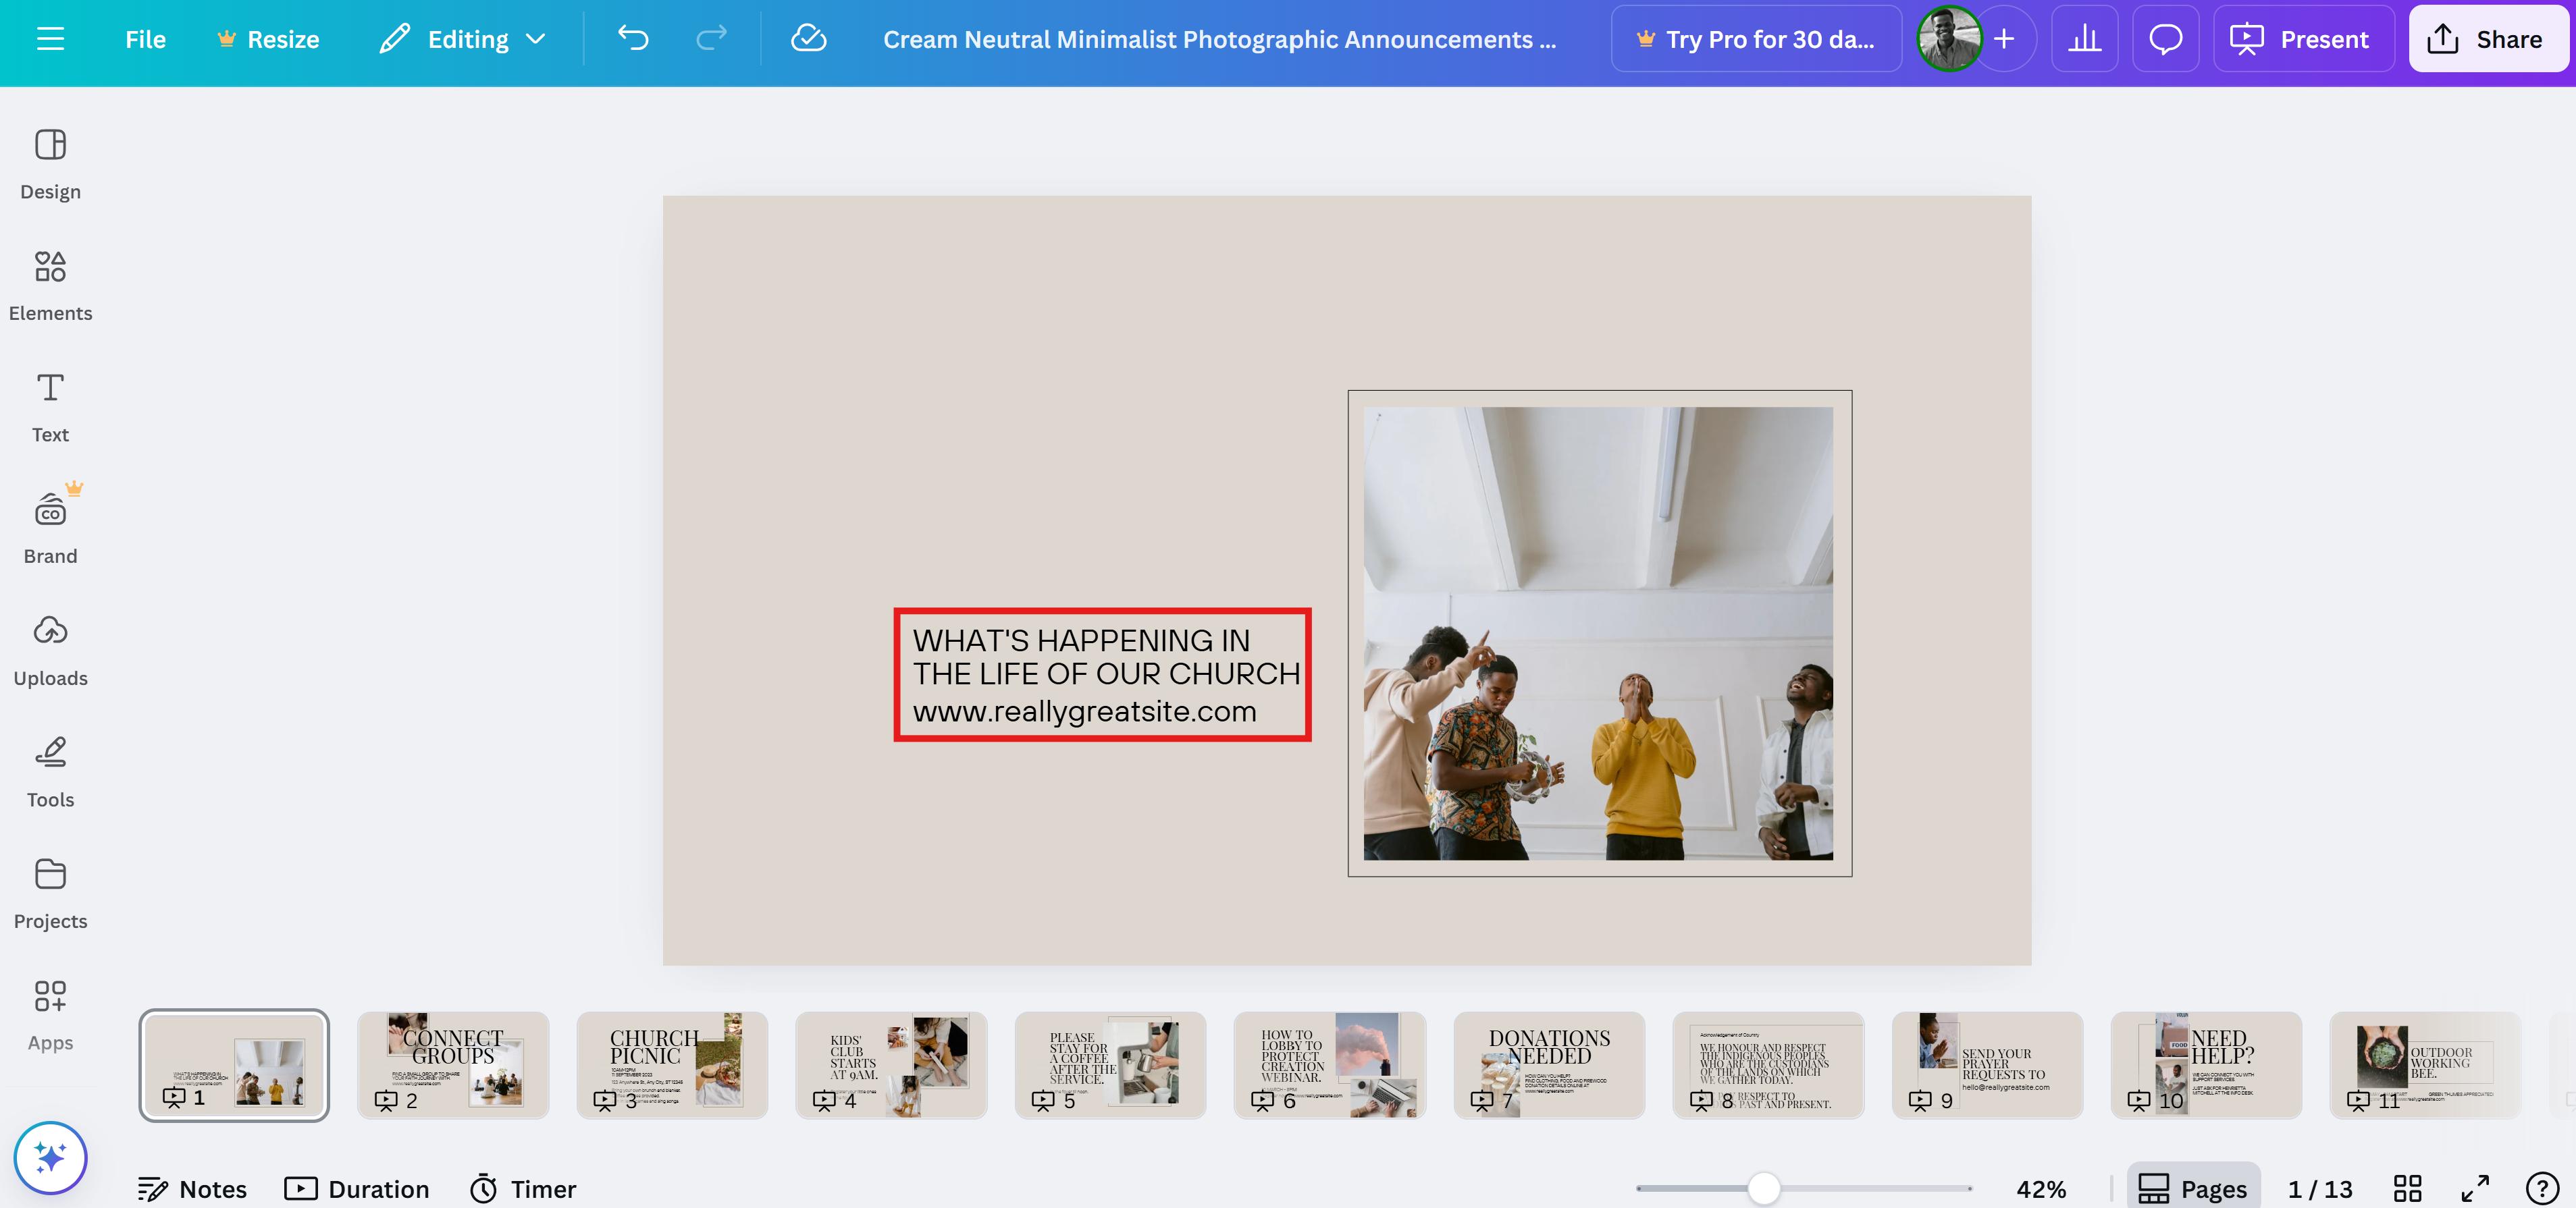This screenshot has width=2576, height=1208.
Task: Open the analytics bar chart icon
Action: pyautogui.click(x=2084, y=39)
